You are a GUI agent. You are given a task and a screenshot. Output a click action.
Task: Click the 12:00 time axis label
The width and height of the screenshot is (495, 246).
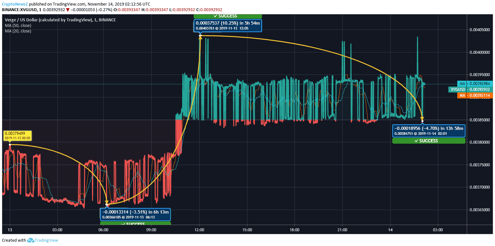pos(199,230)
